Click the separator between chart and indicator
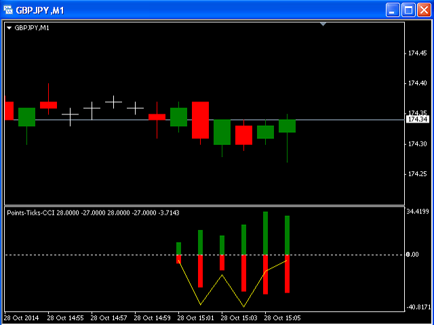The height and width of the screenshot is (325, 434). (x=204, y=206)
